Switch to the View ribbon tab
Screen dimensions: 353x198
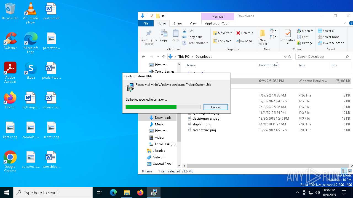(x=193, y=23)
